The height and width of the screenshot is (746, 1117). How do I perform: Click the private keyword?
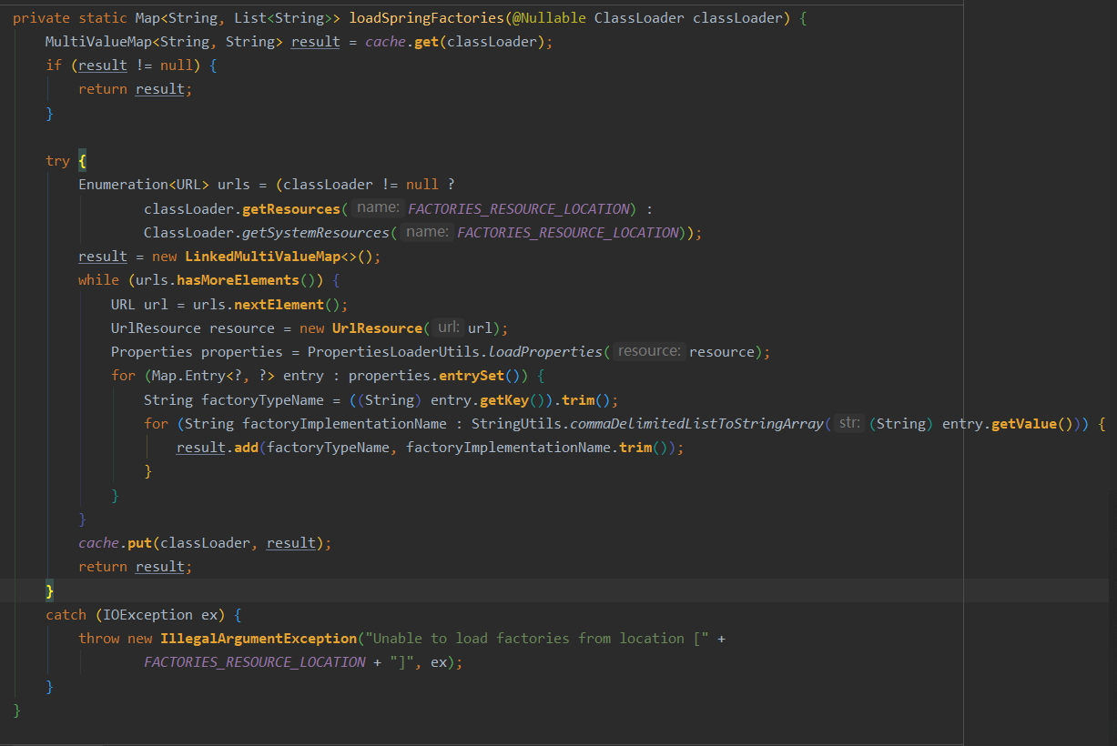pos(42,18)
